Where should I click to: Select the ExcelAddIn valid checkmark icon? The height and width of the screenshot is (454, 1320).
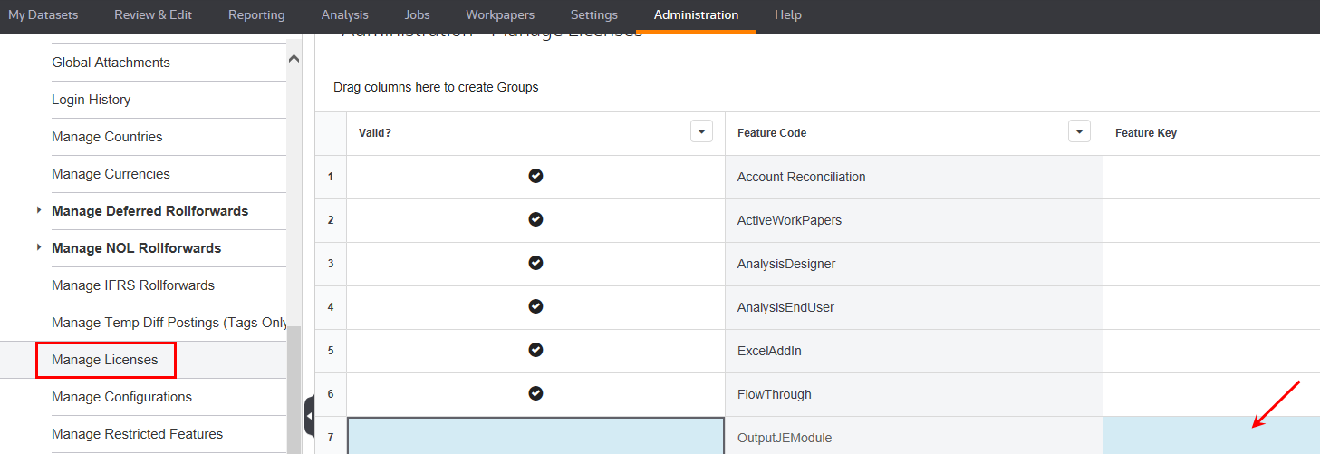535,351
